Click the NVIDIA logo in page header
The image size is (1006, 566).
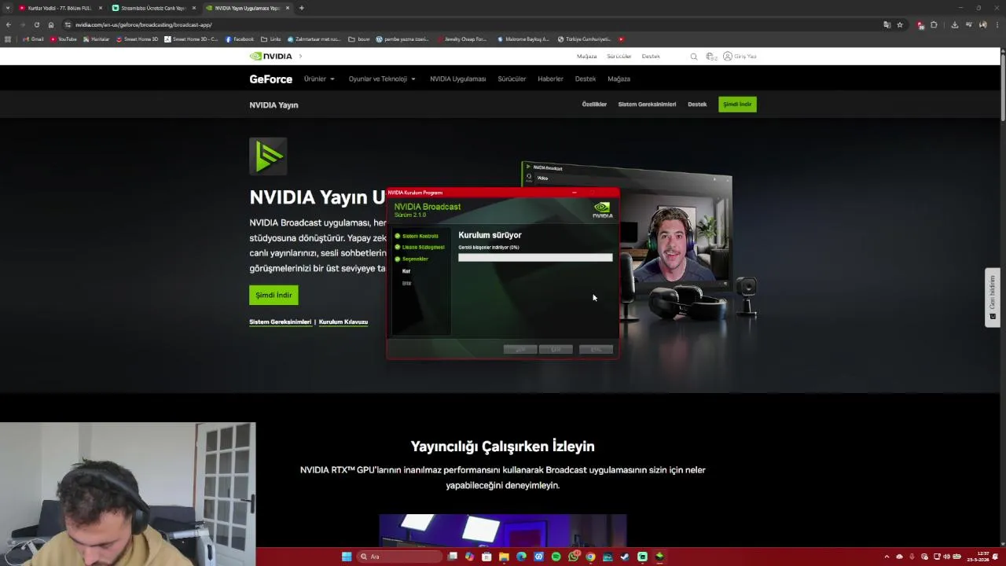(270, 57)
